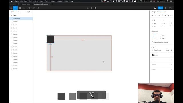Click the dark gray square below the frame

(61, 96)
